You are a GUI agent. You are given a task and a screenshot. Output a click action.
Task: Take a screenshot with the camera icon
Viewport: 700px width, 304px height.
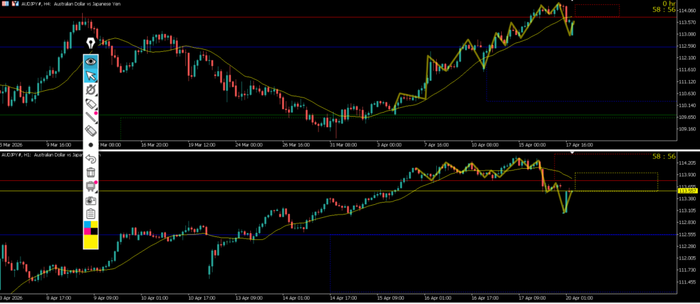pyautogui.click(x=91, y=200)
